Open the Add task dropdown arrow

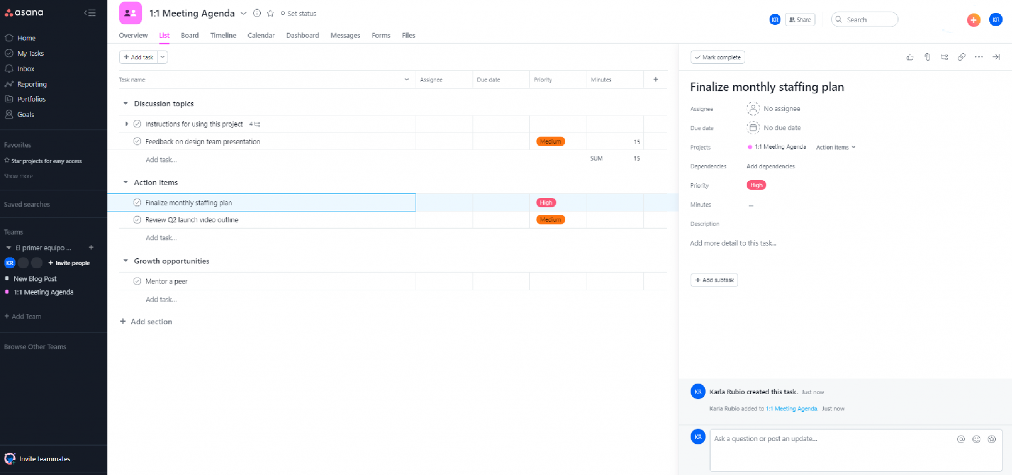point(163,57)
